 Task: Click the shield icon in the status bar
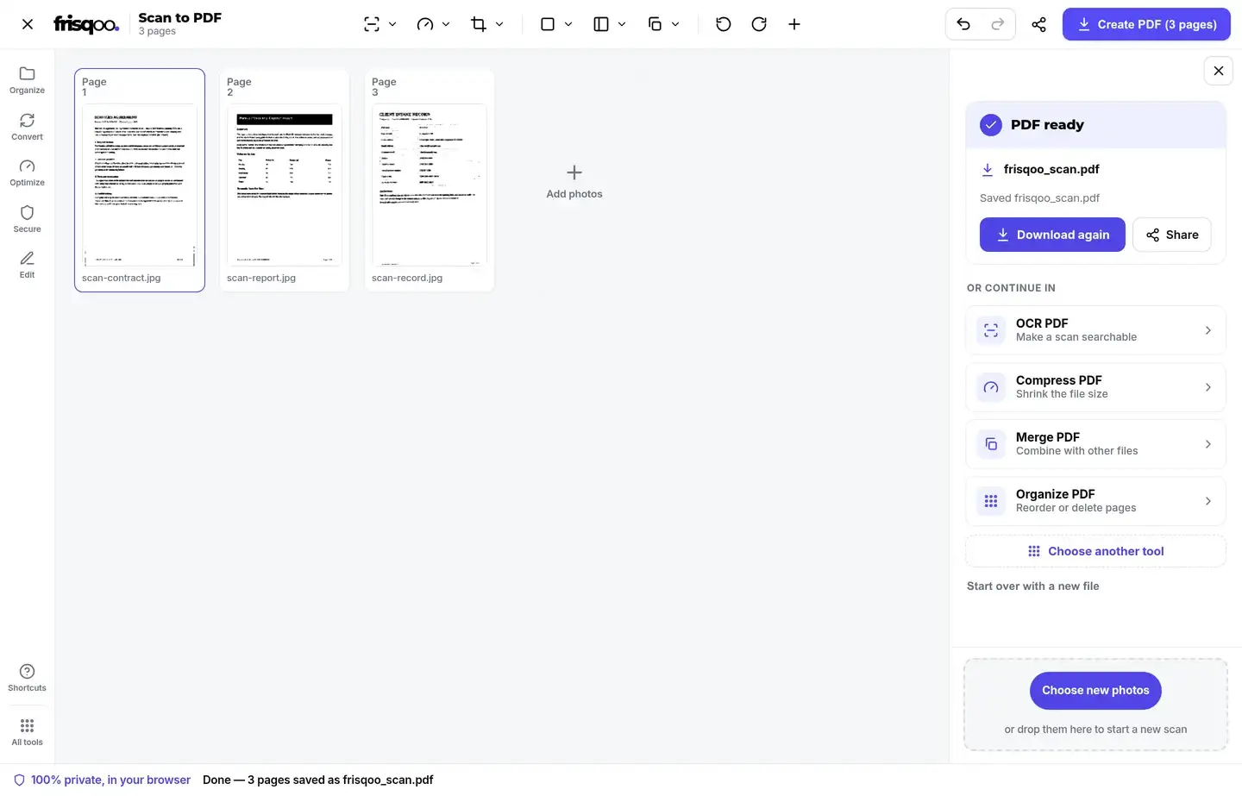(19, 780)
